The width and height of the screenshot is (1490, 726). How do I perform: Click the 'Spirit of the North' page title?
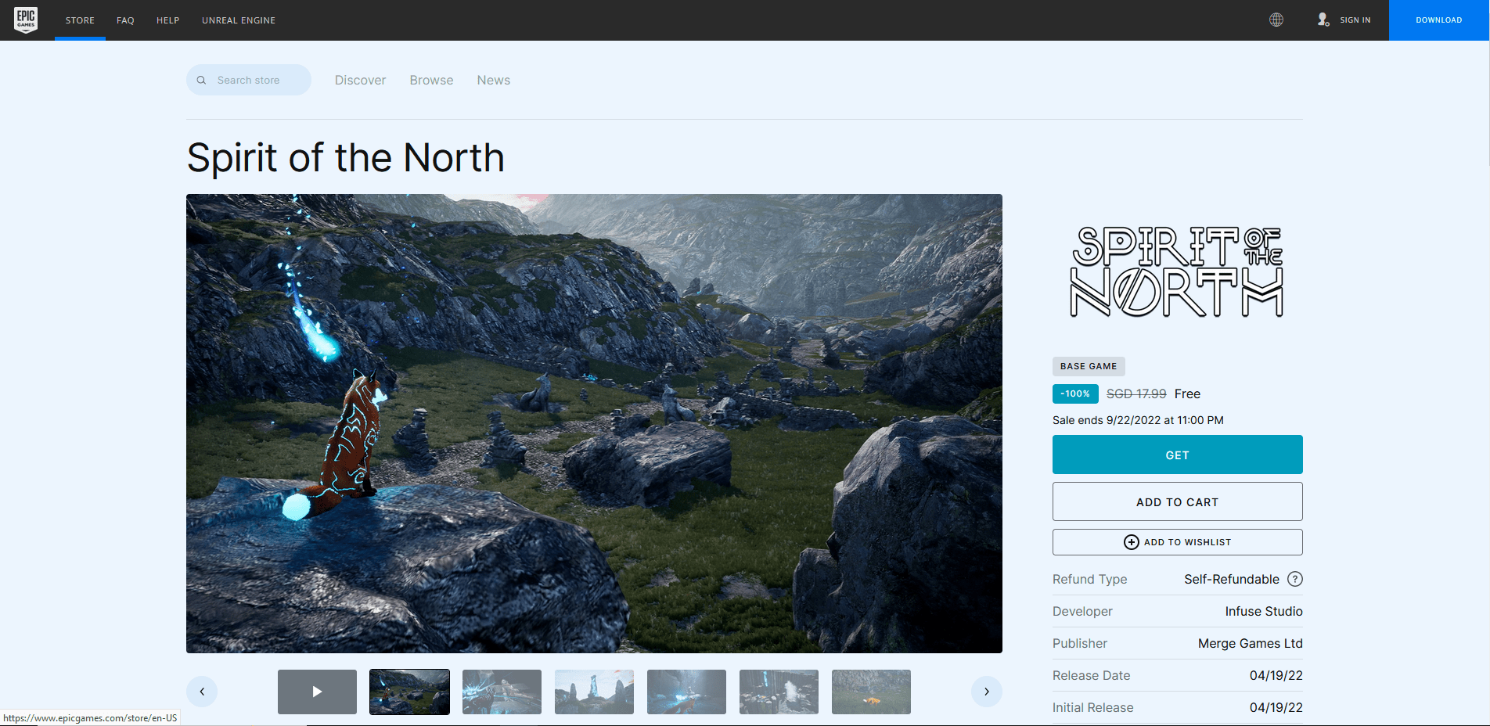click(x=345, y=157)
